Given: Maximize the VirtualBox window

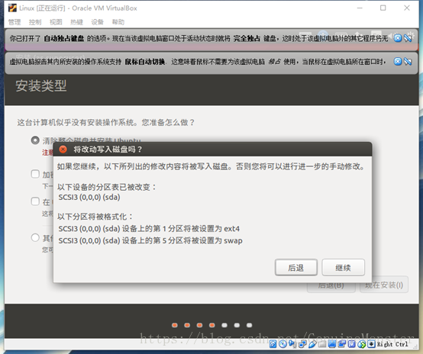Looking at the screenshot, I should [x=383, y=8].
